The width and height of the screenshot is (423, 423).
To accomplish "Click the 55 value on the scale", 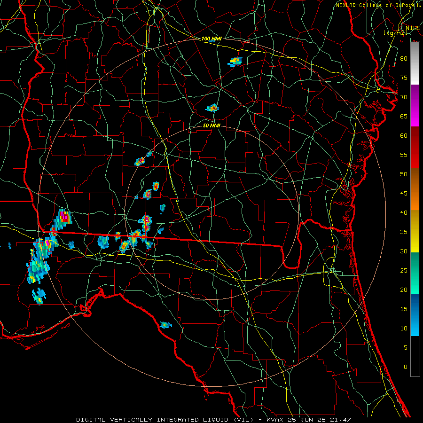I will pyautogui.click(x=404, y=155).
